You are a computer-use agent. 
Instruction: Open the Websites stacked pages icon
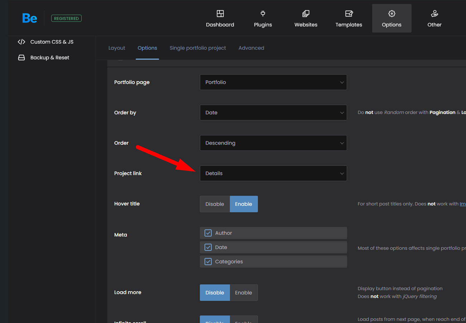306,14
